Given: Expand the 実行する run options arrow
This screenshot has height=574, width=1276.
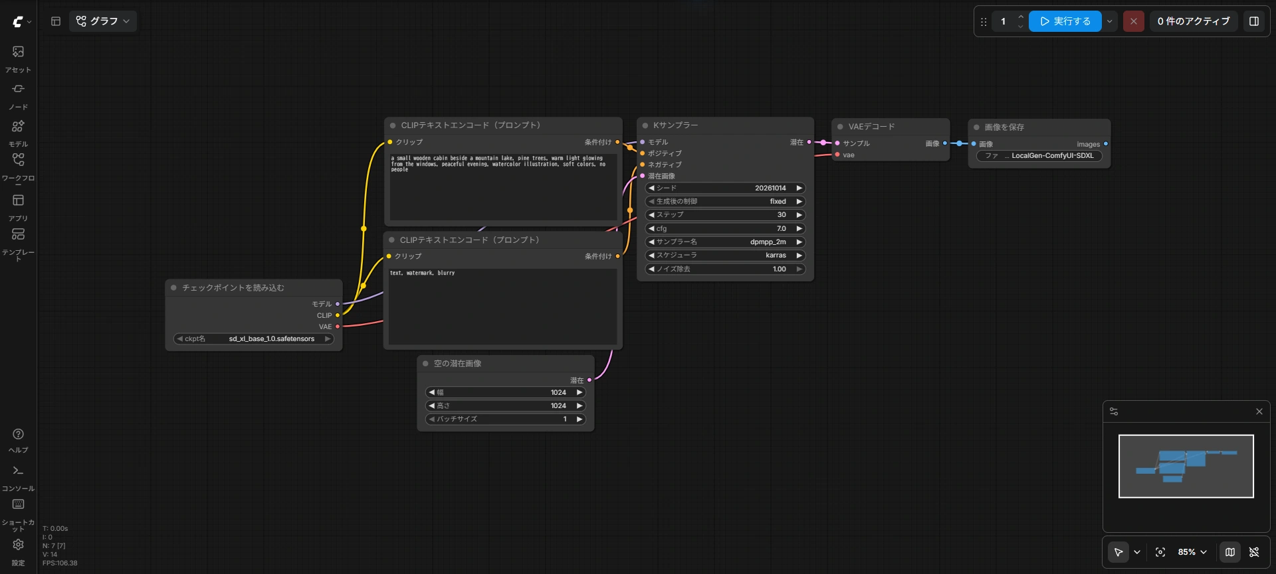Looking at the screenshot, I should tap(1109, 21).
